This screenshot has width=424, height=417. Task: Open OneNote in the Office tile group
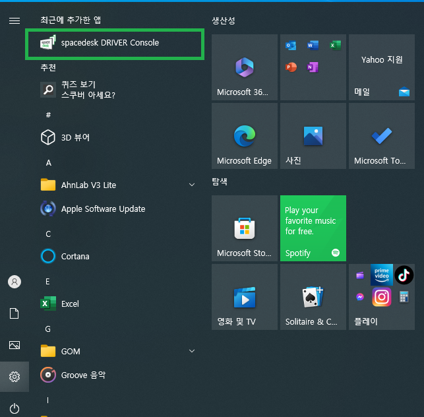click(x=313, y=67)
